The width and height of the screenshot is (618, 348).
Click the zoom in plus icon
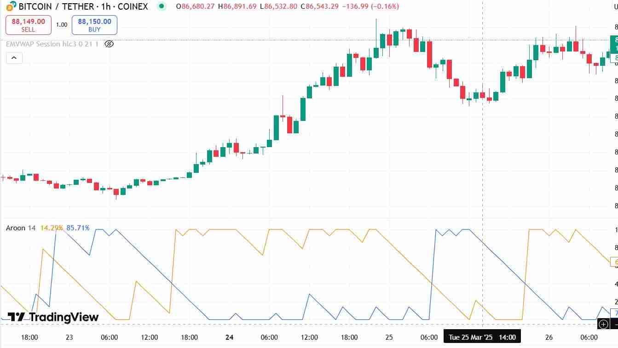604,324
